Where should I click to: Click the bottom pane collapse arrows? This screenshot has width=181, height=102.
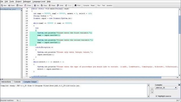point(1,79)
